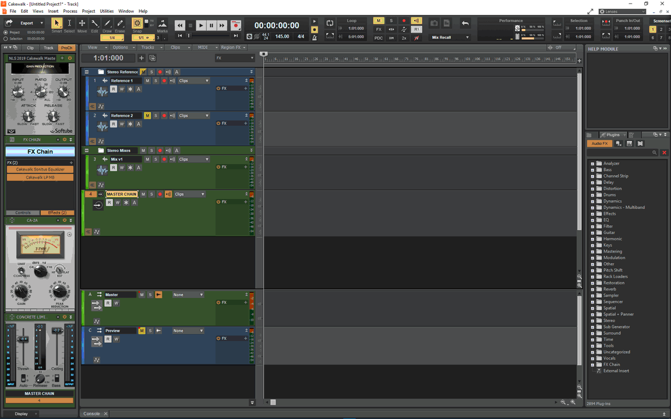Click the add track folder icon

click(x=153, y=58)
